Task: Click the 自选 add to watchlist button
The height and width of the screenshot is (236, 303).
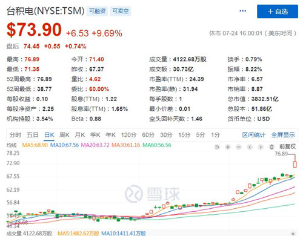Action: tap(278, 11)
